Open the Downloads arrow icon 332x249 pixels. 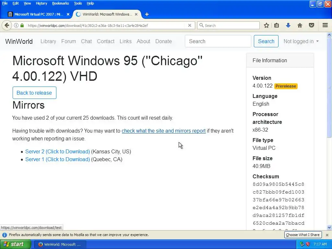(x=288, y=25)
